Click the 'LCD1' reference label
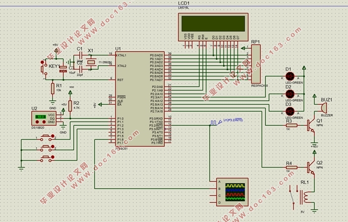Viewport: 348px width, 222px height. [184, 4]
